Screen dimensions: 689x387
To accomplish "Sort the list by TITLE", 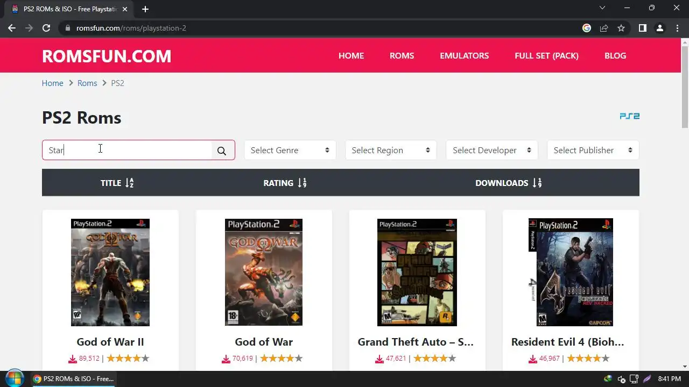I will pos(117,183).
